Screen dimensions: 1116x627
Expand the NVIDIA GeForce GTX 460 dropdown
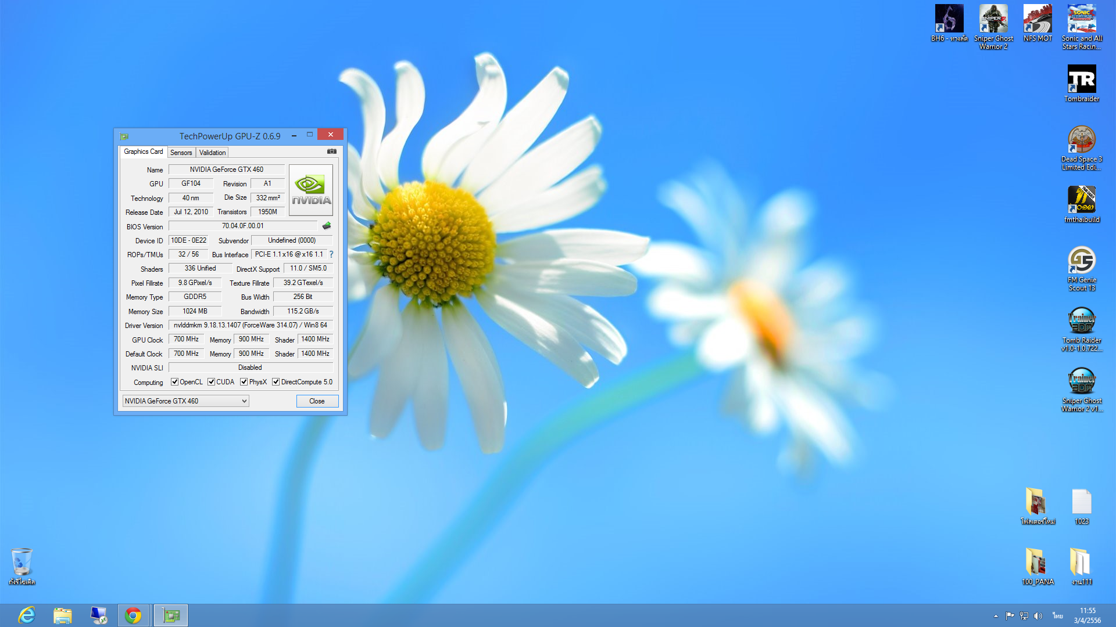pos(244,401)
